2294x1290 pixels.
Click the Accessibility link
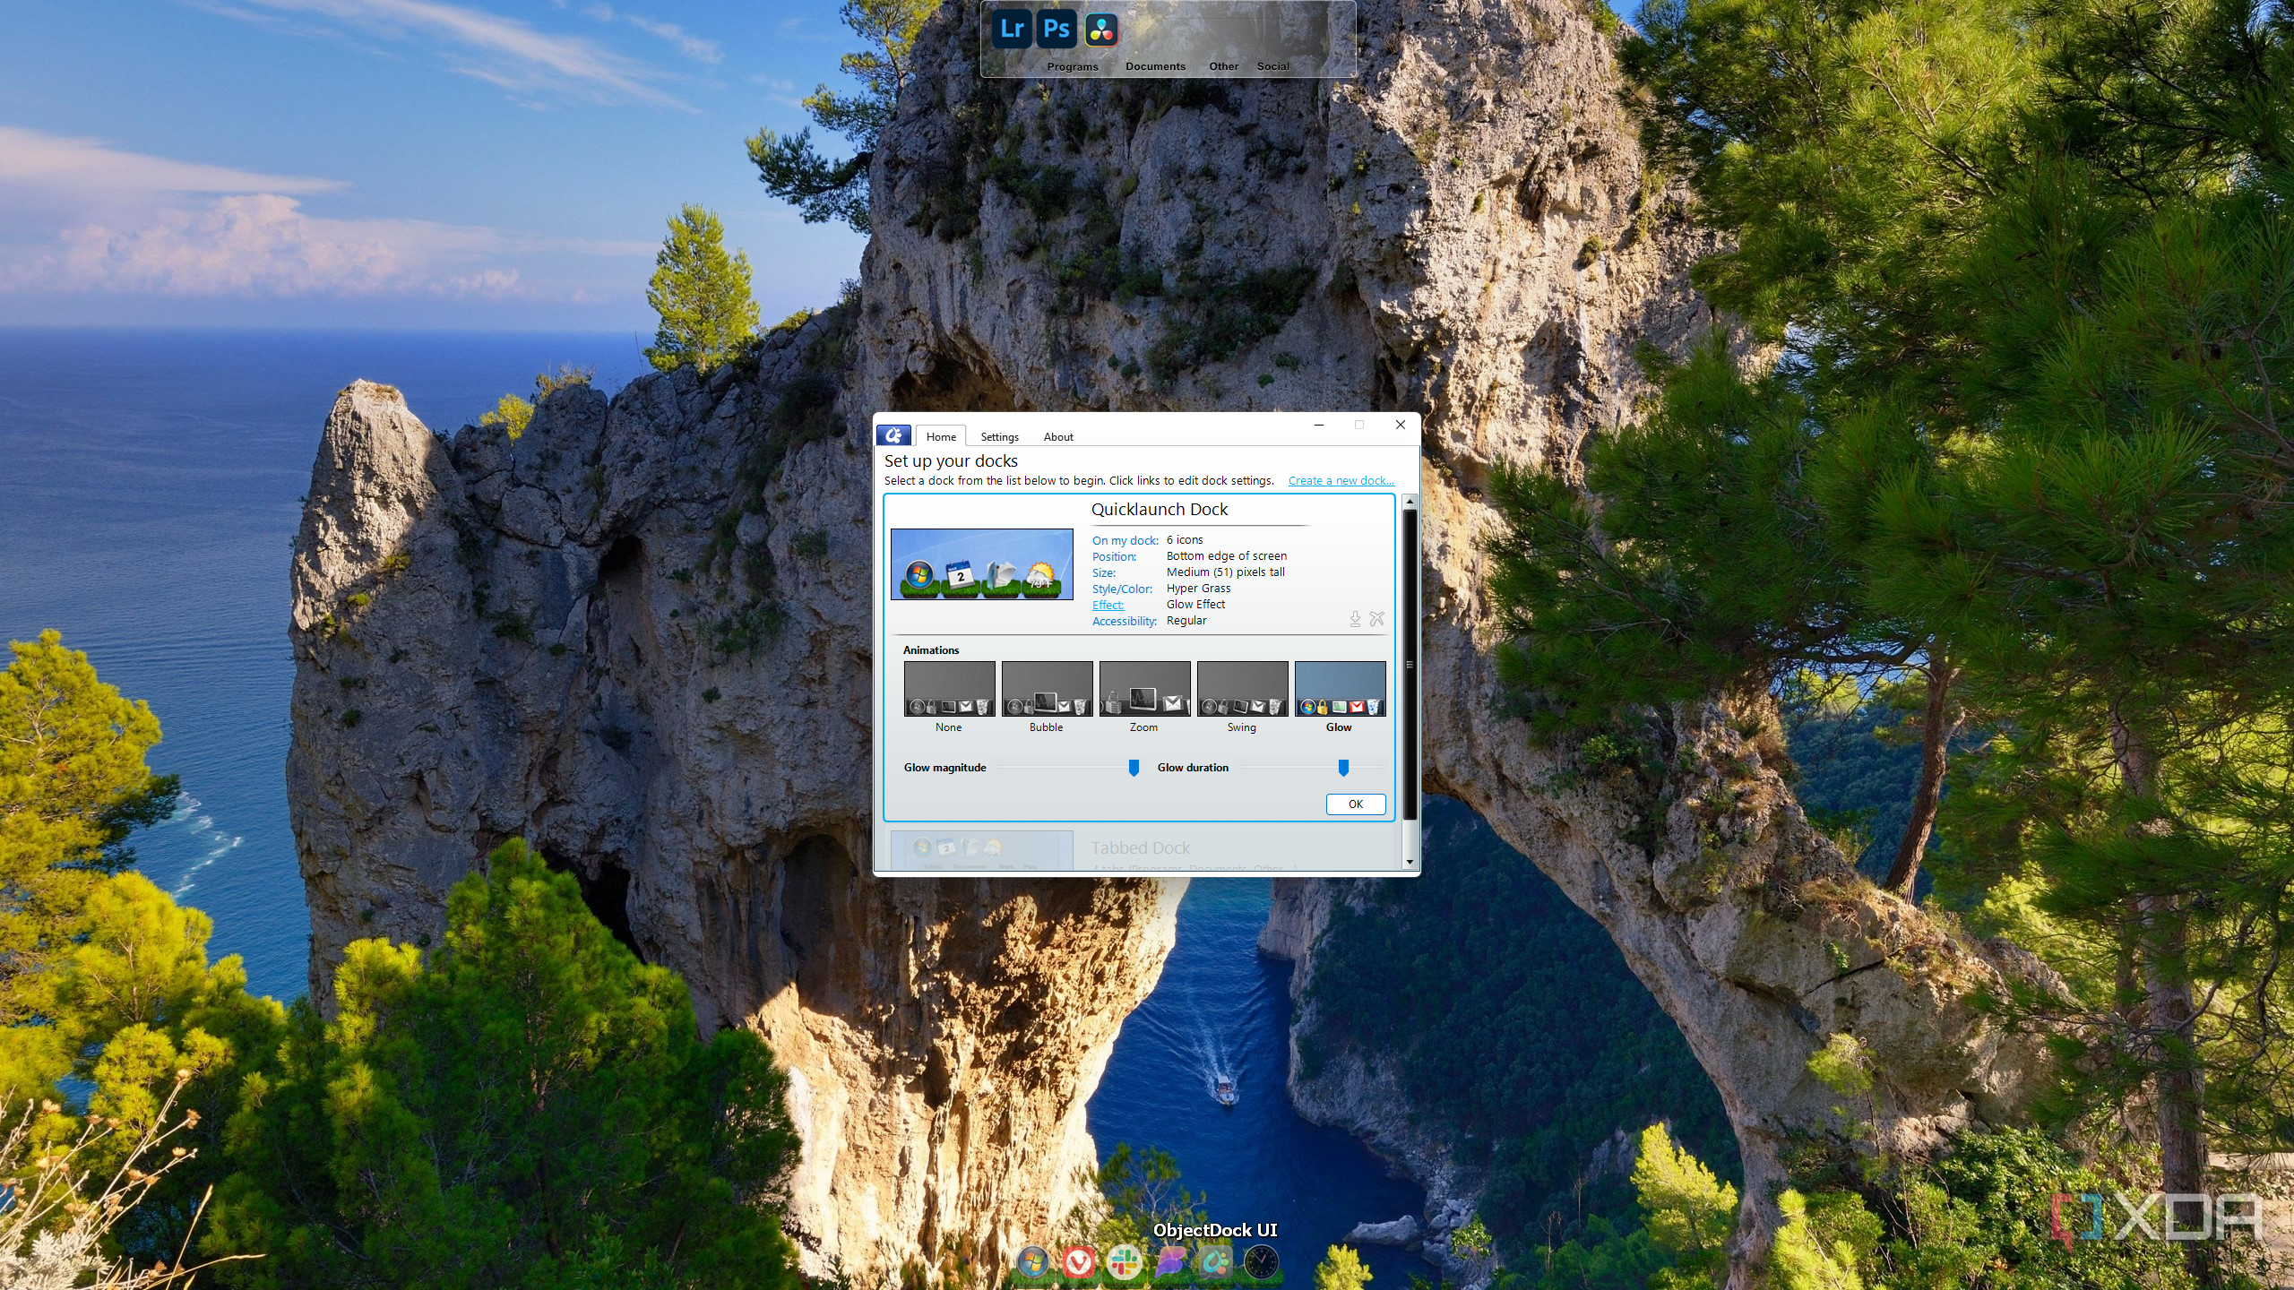(x=1125, y=621)
